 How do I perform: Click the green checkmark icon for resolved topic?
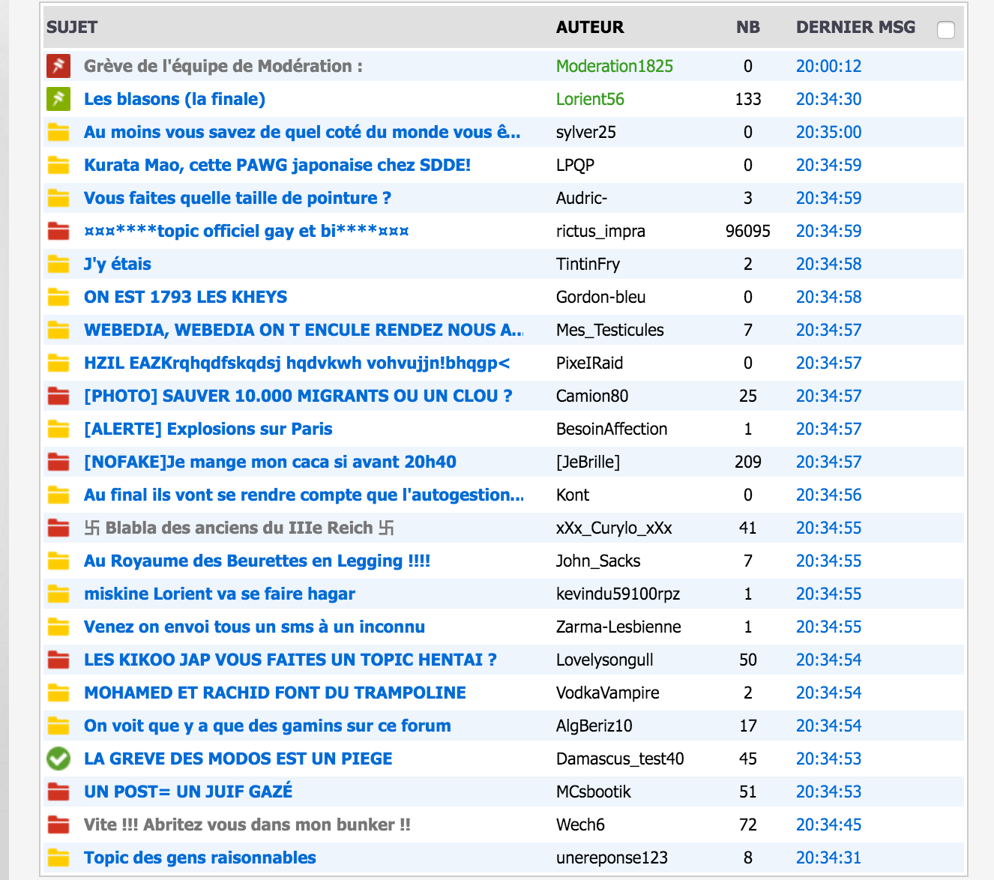point(58,759)
